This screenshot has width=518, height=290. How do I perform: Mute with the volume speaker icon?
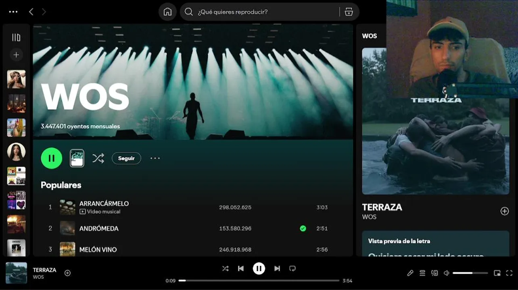click(446, 273)
